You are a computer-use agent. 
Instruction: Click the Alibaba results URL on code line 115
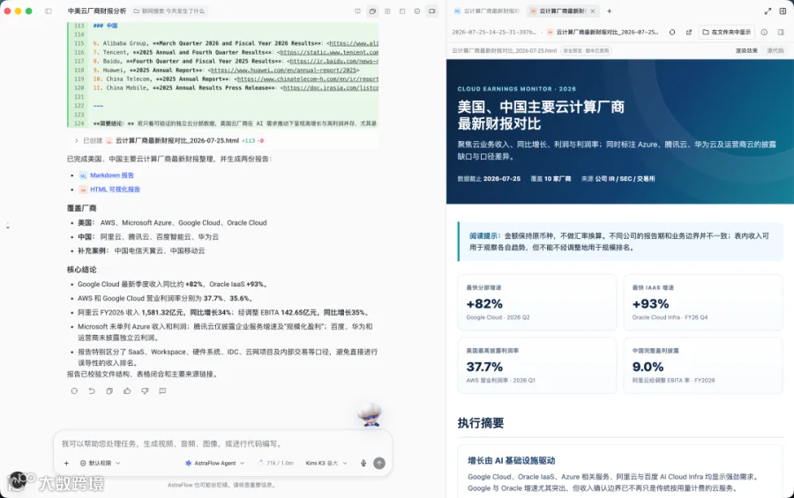tap(354, 43)
